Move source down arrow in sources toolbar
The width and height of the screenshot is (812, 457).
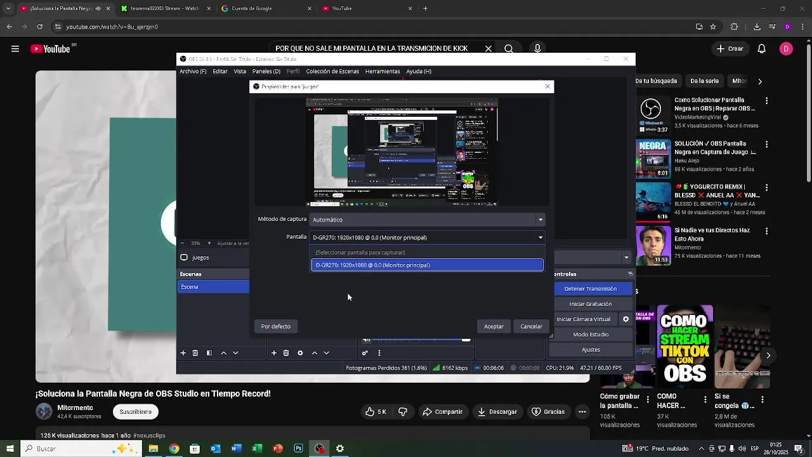point(326,353)
